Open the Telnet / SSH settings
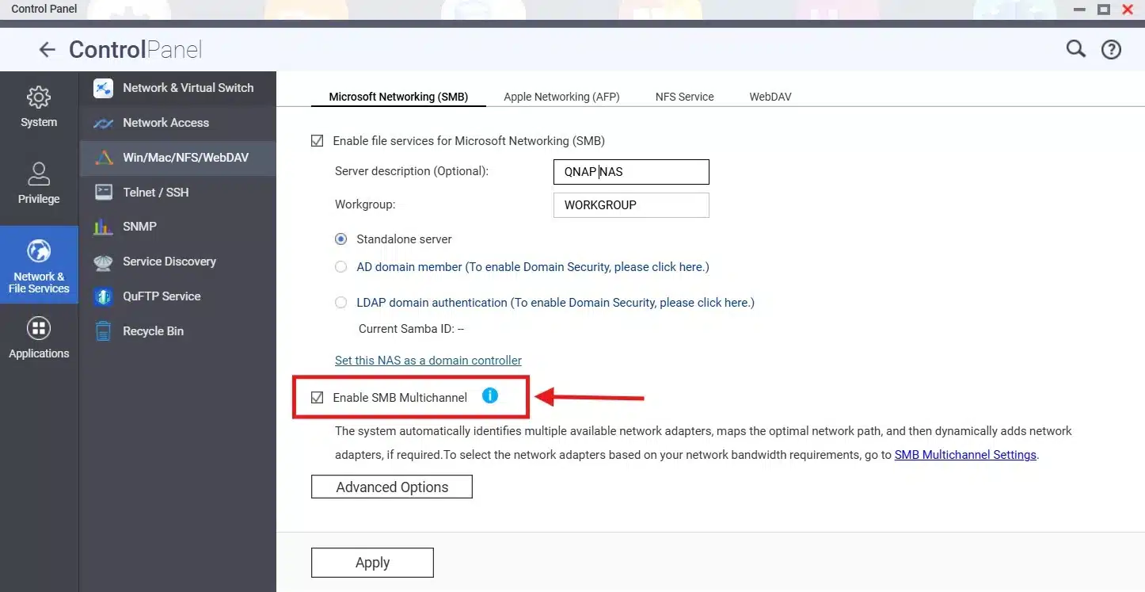1145x592 pixels. (x=156, y=192)
